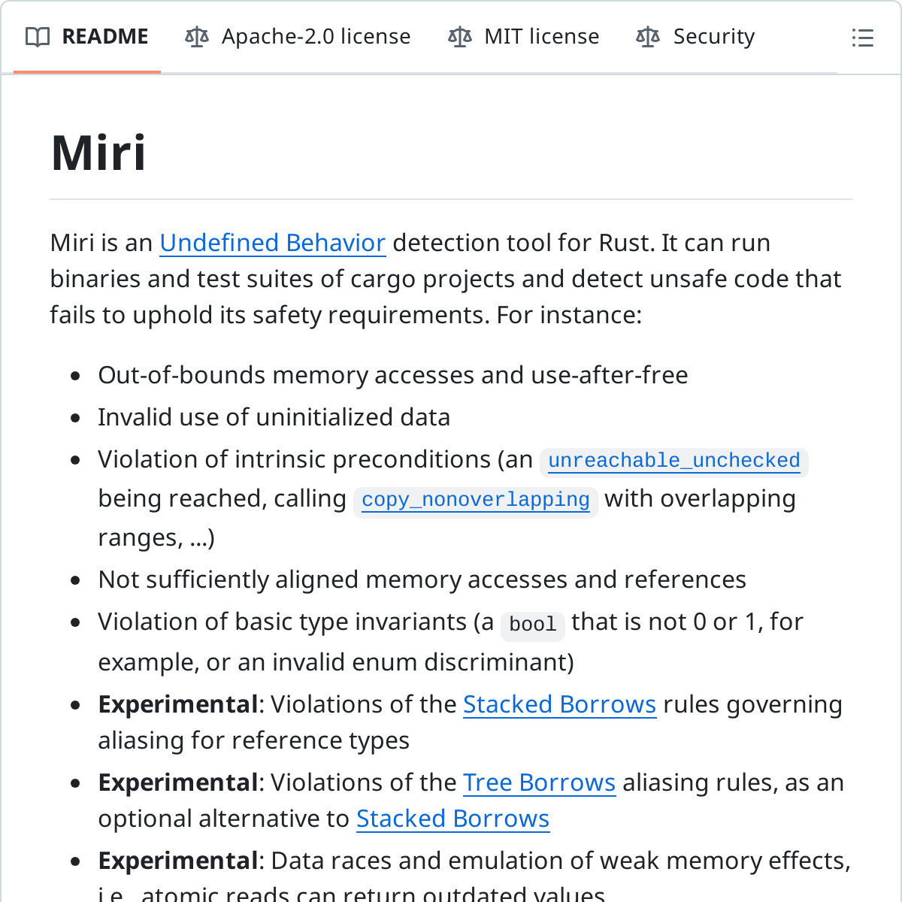This screenshot has height=902, width=902.
Task: Follow the Undefined Behavior link
Action: (x=273, y=243)
